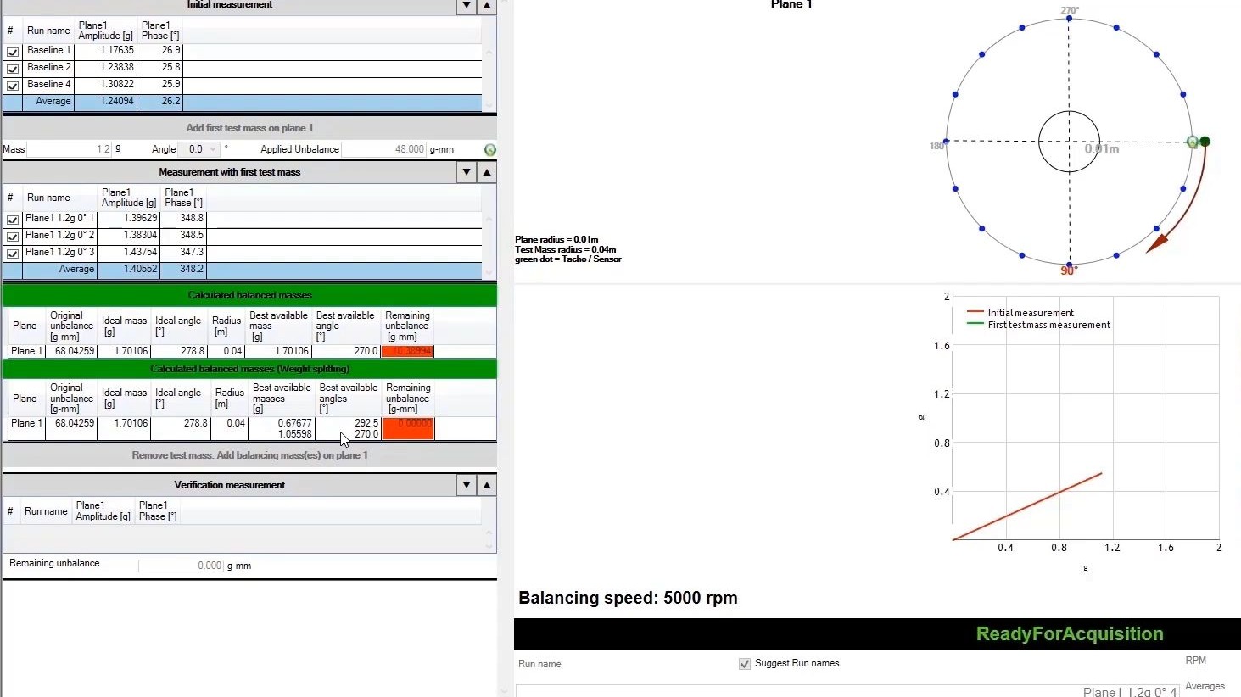The height and width of the screenshot is (697, 1241).
Task: Click the Baseline 4 amplitude value 1.30822
Action: (117, 85)
